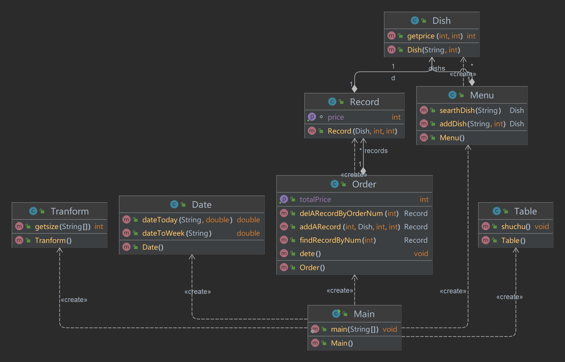The height and width of the screenshot is (362, 565).
Task: Click the totalPrice property icon in Order
Action: tap(284, 199)
